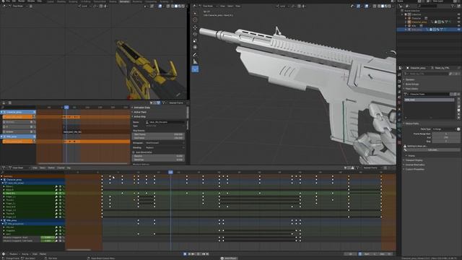
Task: Adjust the second Influence slider in Dope Sheet channels
Action: [x=48, y=240]
